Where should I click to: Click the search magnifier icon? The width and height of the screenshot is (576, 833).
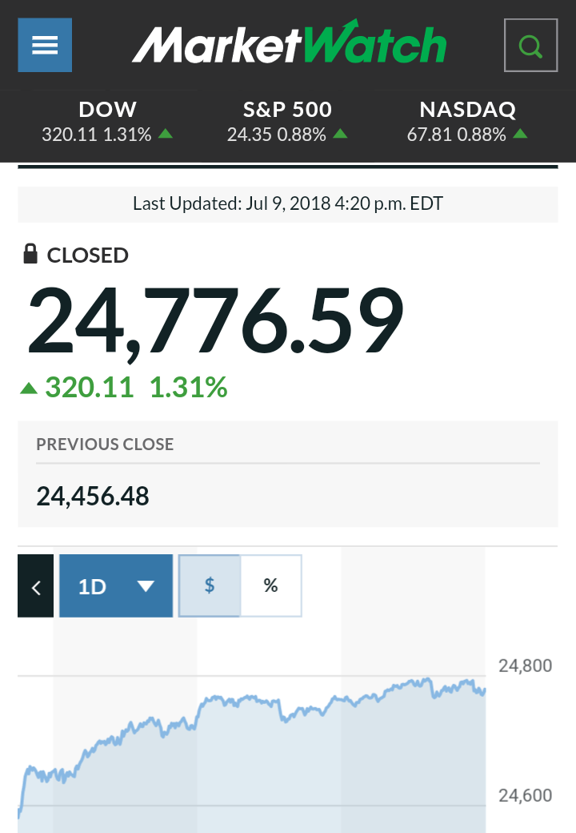coord(530,45)
